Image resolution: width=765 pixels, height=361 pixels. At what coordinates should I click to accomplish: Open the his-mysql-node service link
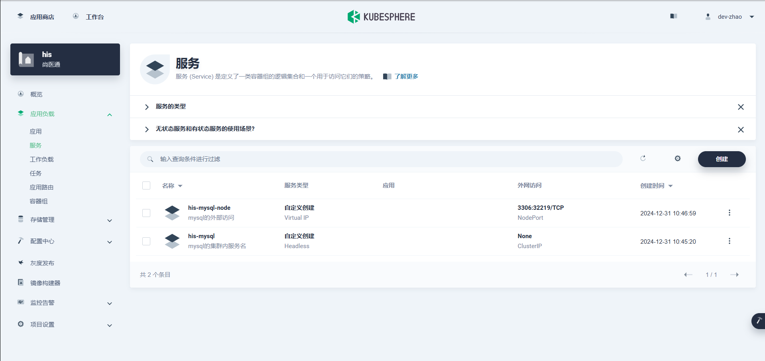(209, 208)
